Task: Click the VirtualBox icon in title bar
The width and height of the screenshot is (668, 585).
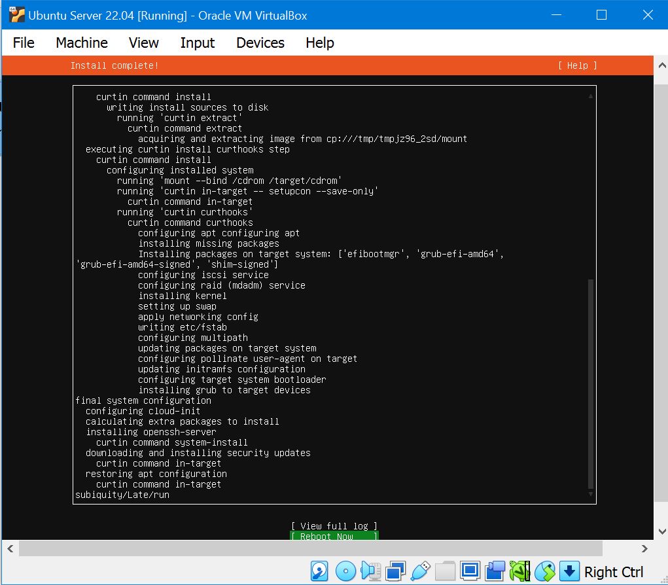Action: click(x=16, y=15)
